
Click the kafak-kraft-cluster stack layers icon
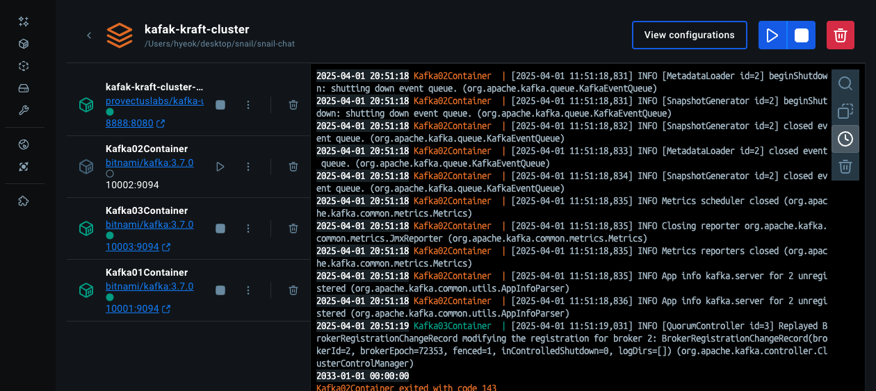point(120,35)
